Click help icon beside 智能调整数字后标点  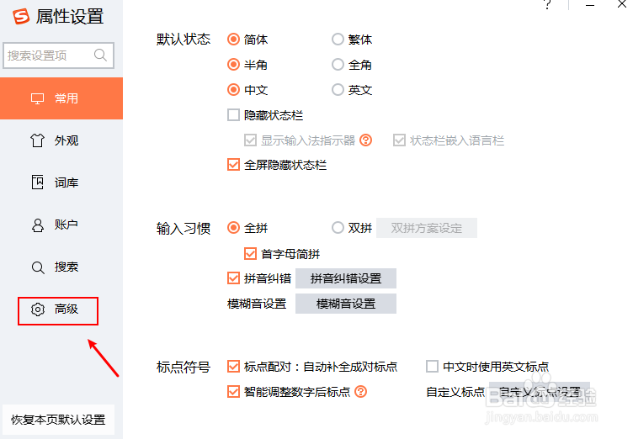tap(360, 391)
